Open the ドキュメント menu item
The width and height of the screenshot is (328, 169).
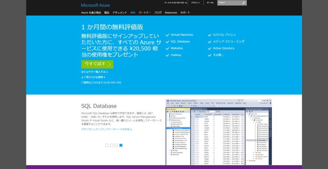120,13
